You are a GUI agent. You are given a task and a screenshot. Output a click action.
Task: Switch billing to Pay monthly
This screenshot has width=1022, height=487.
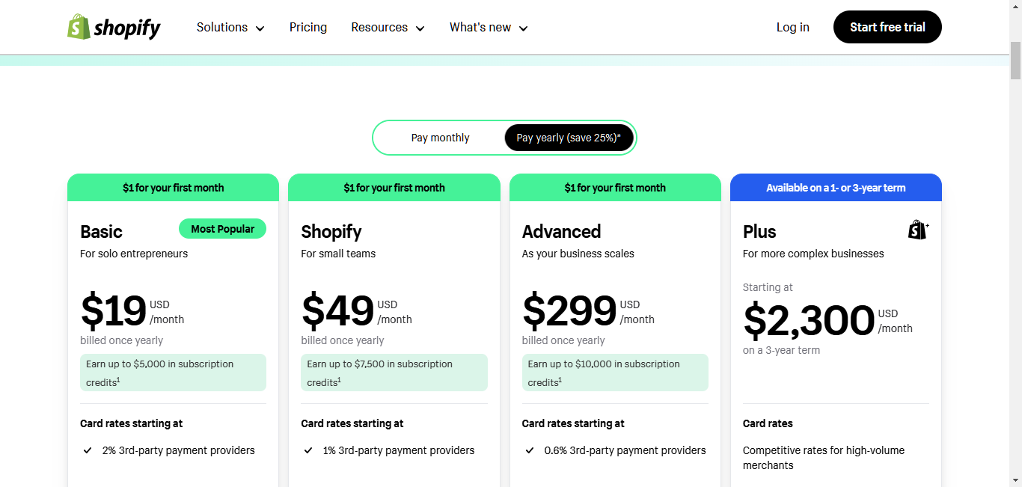click(x=440, y=138)
